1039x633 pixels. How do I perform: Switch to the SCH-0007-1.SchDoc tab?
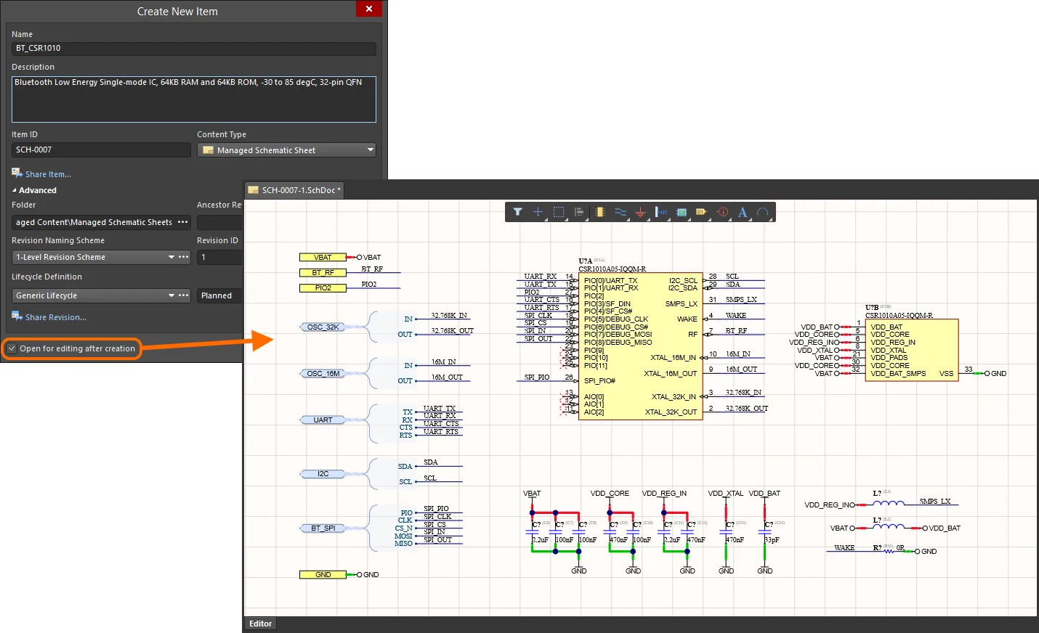pos(296,190)
